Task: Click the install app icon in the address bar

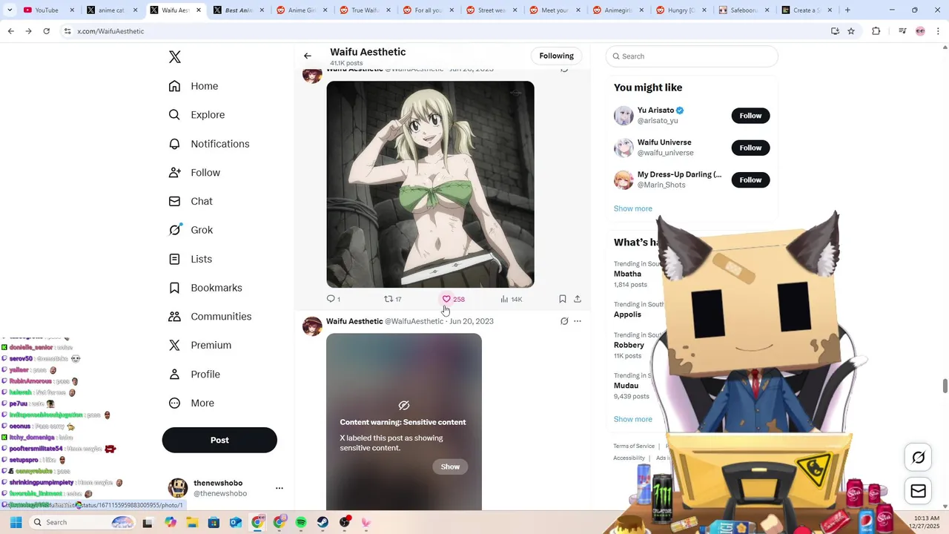Action: [835, 31]
